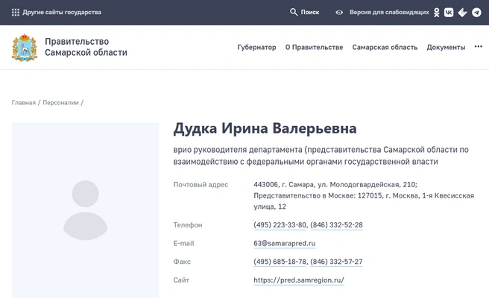The height and width of the screenshot is (299, 489).
Task: Click the Правительство Самарской области title
Action: (86, 47)
